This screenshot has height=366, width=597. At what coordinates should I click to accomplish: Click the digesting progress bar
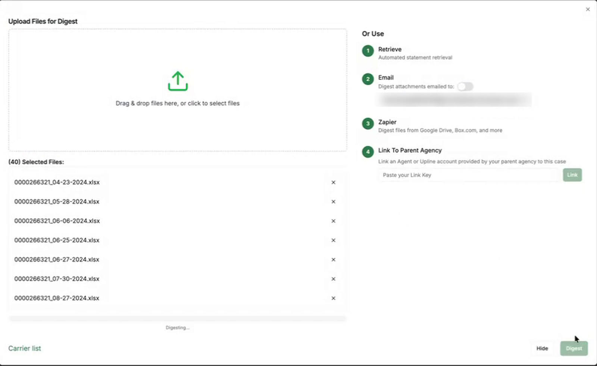[x=178, y=319]
